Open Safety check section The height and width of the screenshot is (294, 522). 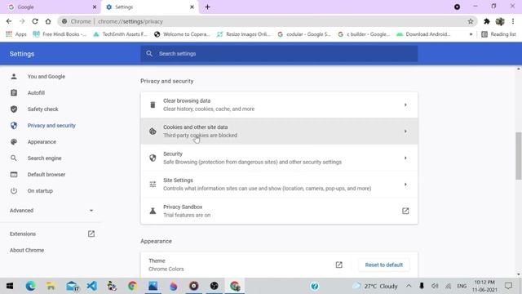(42, 109)
